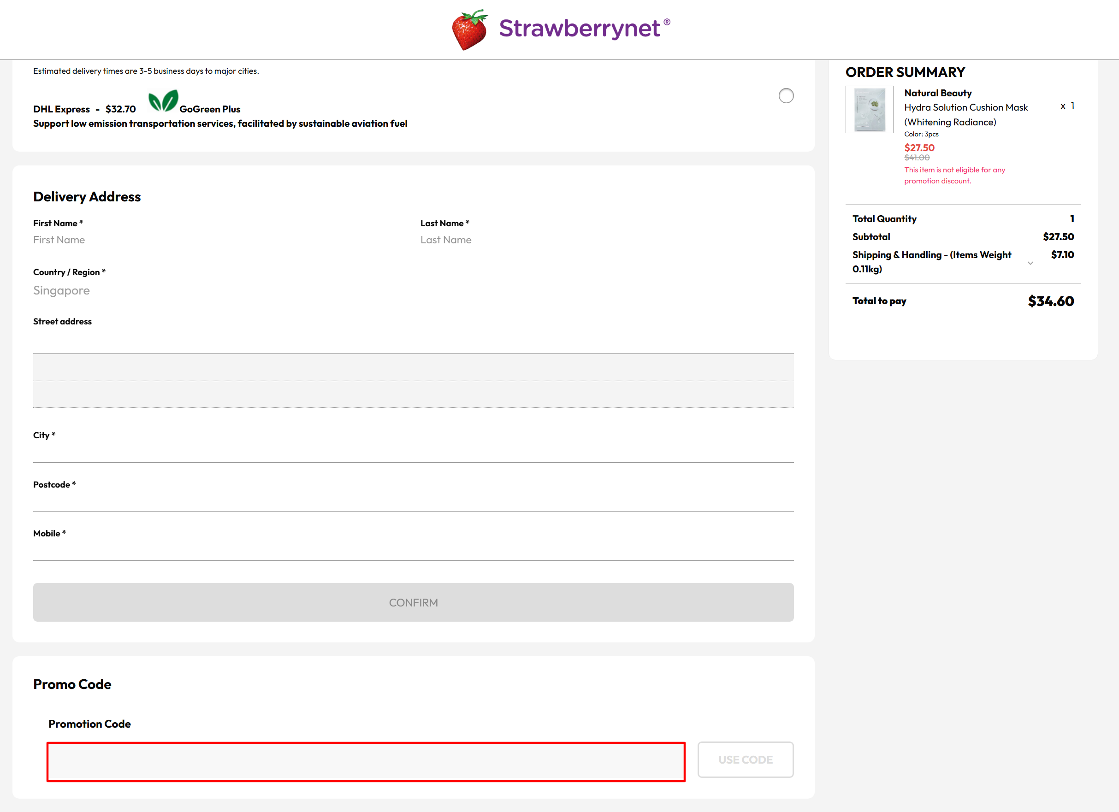Open the Hydra Solution Cushion Mask thumbnail

[x=869, y=110]
